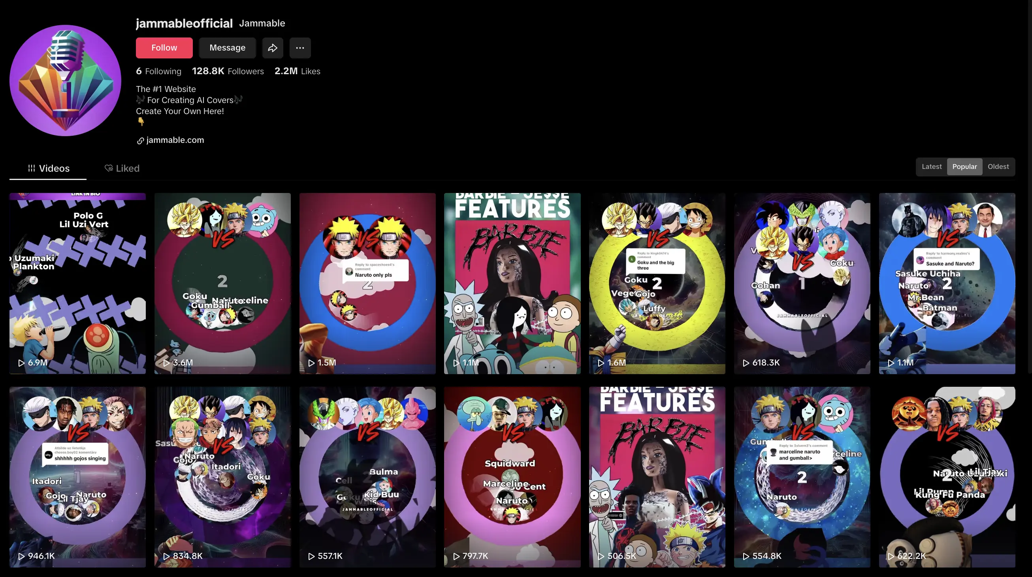Click the grid icon on Videos tab

32,168
